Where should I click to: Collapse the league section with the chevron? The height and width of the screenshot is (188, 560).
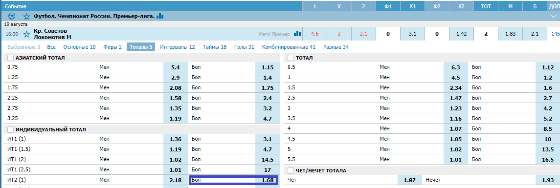(554, 16)
